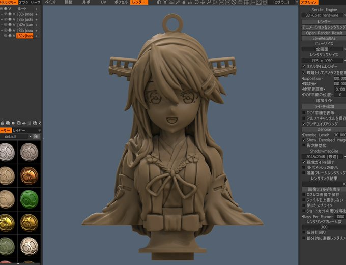
Task: Click the four-way move arrows icon
Action: click(203, 2)
